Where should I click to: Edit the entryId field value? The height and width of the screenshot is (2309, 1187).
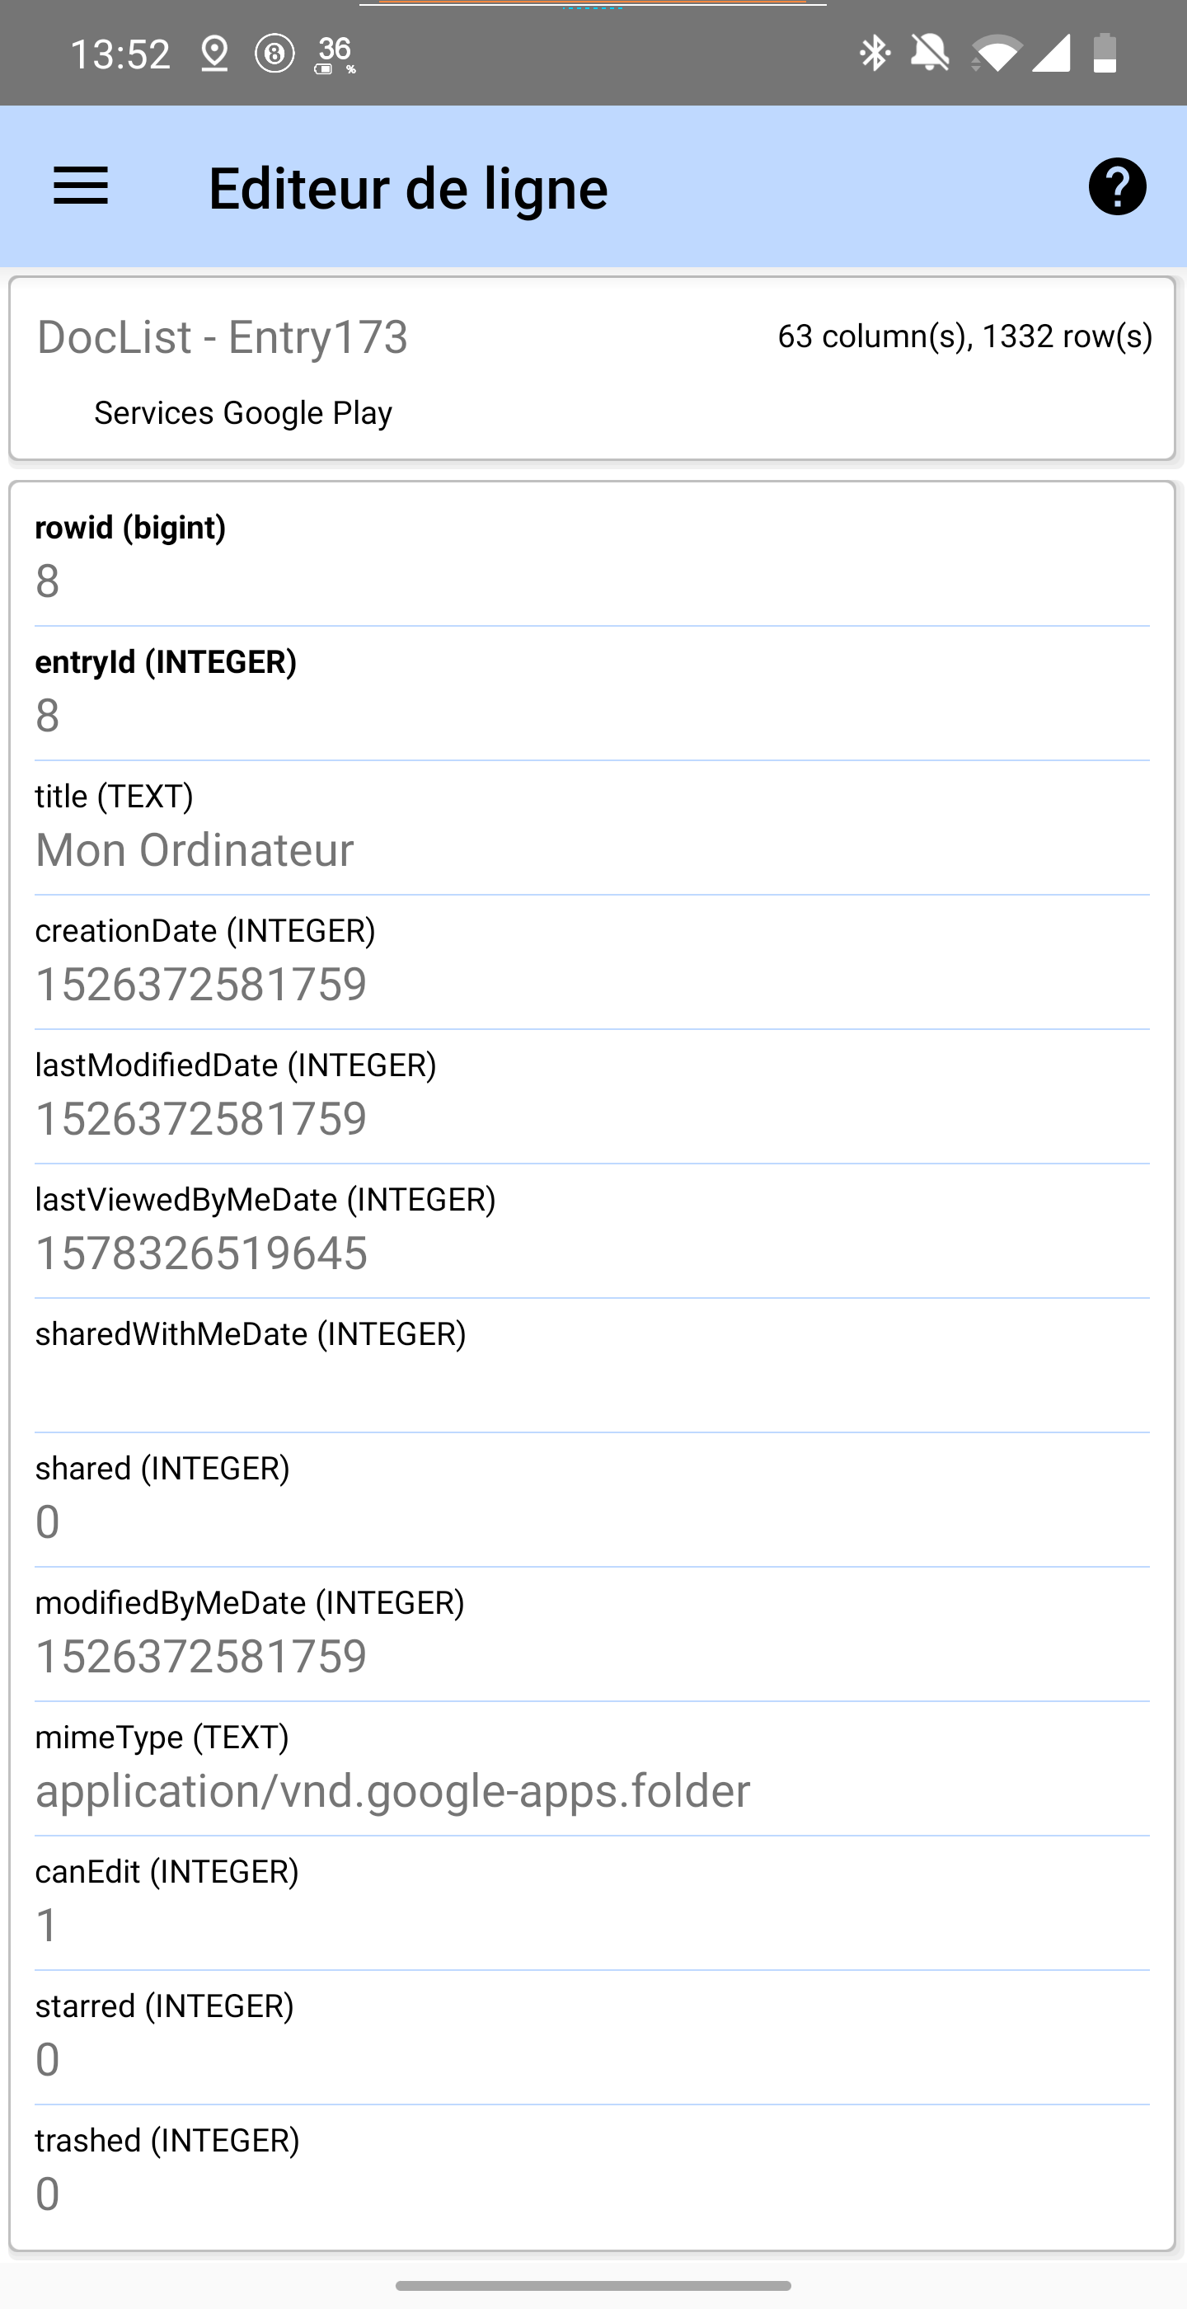tap(591, 715)
